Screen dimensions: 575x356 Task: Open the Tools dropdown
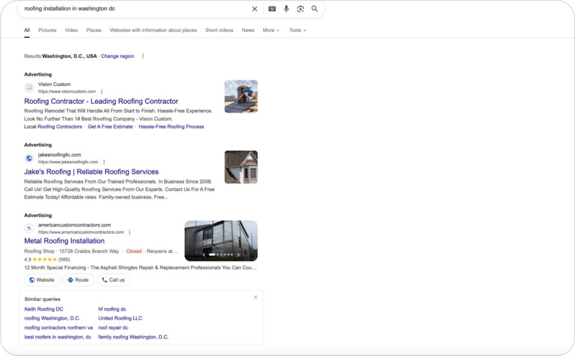pos(297,30)
